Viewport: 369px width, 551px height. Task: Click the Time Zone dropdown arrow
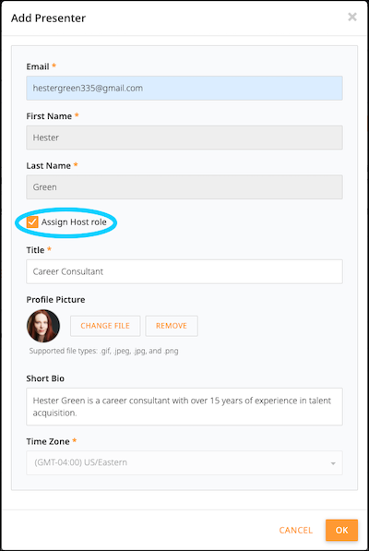click(x=333, y=463)
